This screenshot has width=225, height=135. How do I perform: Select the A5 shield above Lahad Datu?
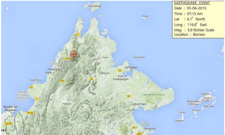129,96
